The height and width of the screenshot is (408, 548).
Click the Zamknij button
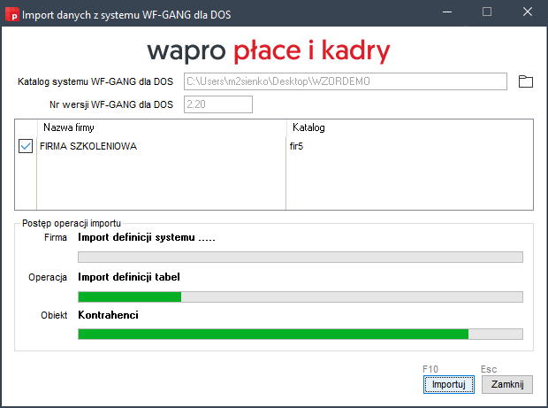click(507, 385)
